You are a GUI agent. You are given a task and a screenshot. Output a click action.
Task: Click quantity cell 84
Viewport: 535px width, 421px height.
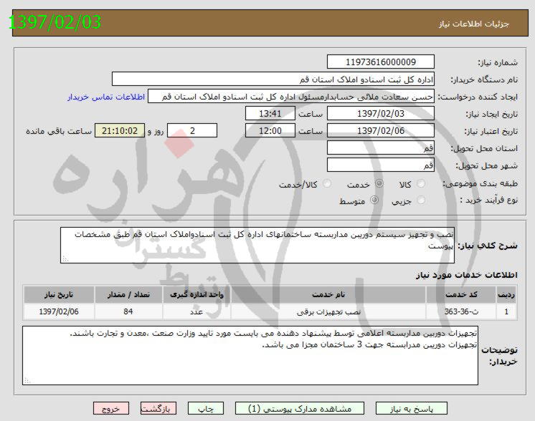(128, 311)
